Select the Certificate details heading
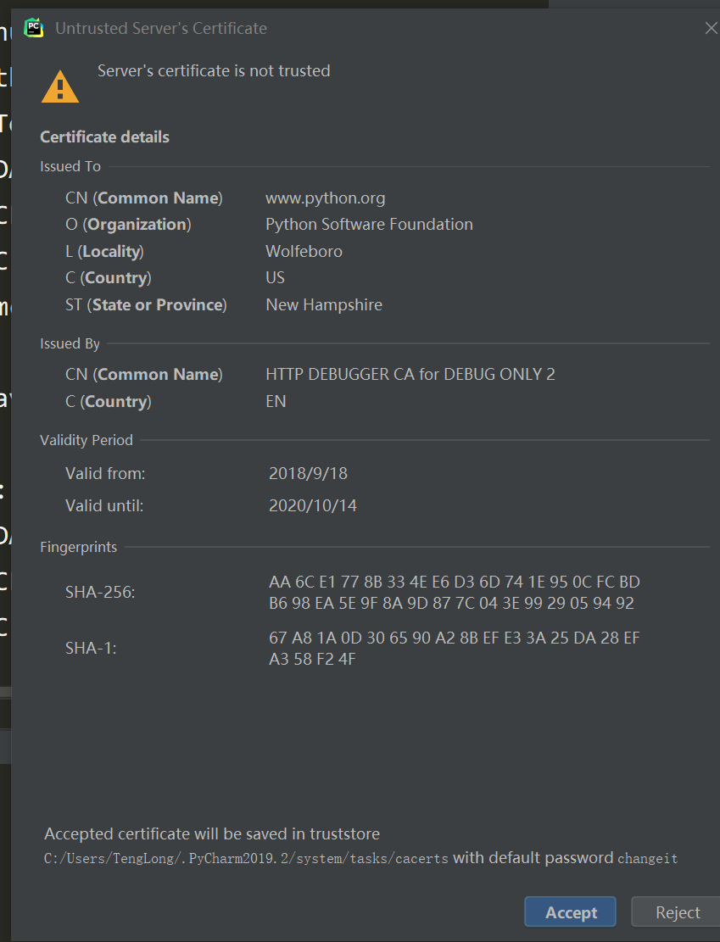The width and height of the screenshot is (720, 942). [x=104, y=137]
